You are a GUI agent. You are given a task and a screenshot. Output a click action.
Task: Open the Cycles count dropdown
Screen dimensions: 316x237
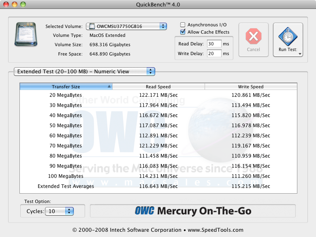(x=59, y=211)
